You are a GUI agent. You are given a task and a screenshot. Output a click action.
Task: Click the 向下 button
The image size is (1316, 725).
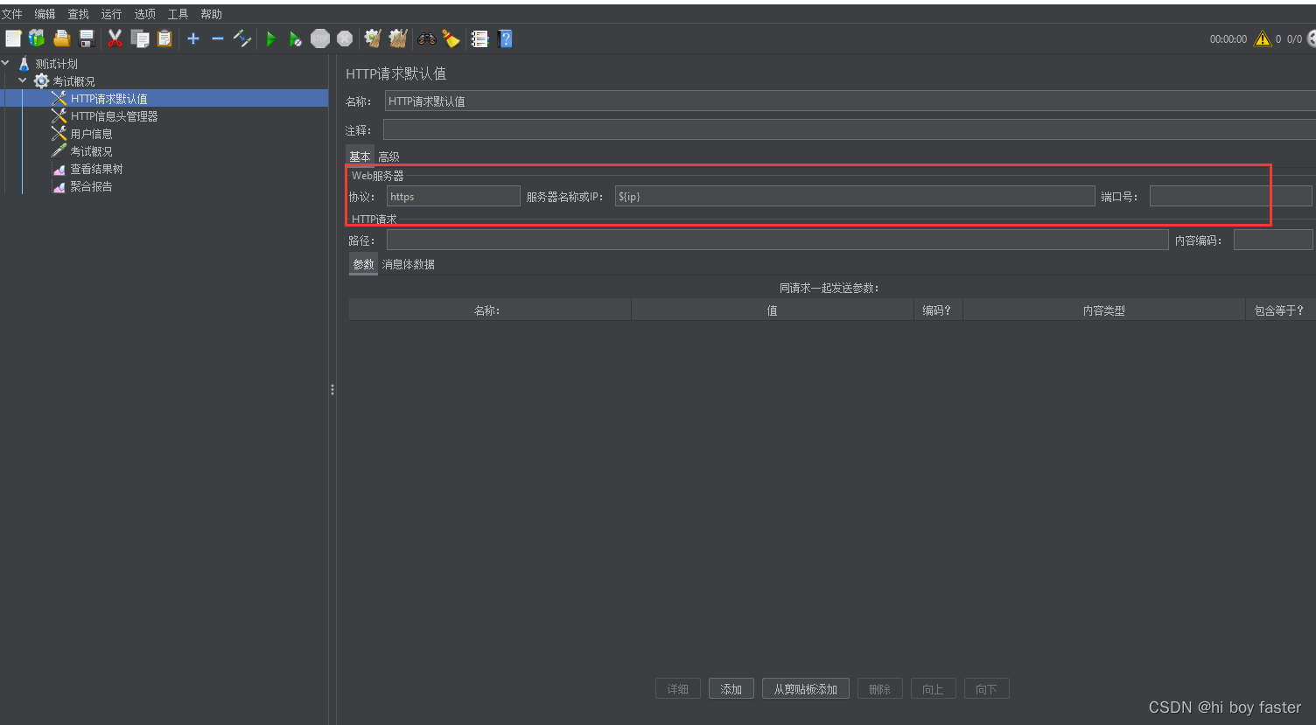[987, 689]
